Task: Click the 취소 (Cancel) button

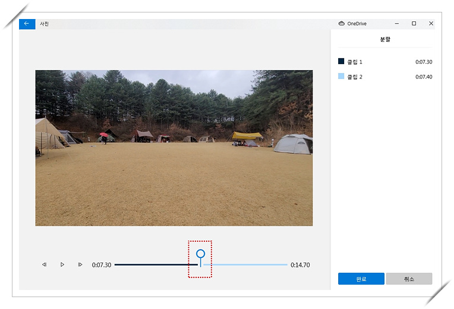Action: (x=409, y=279)
